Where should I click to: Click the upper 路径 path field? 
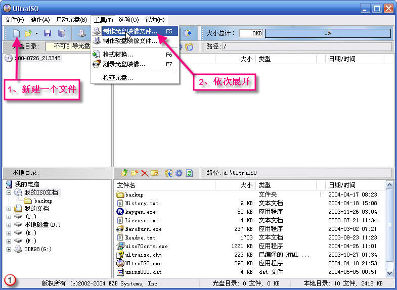point(307,46)
